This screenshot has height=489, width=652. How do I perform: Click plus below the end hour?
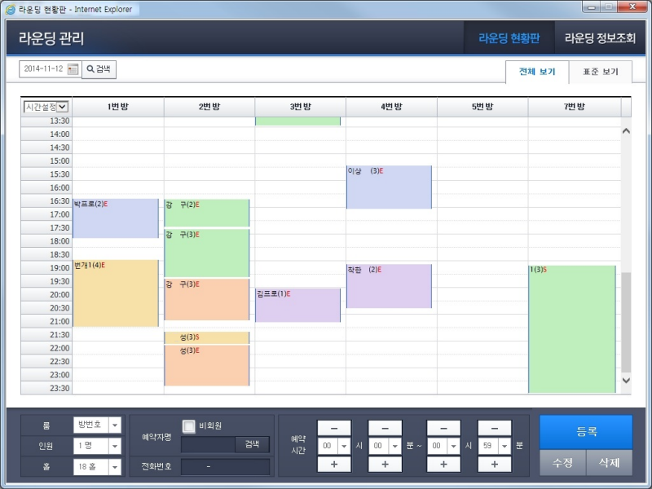[x=443, y=464]
